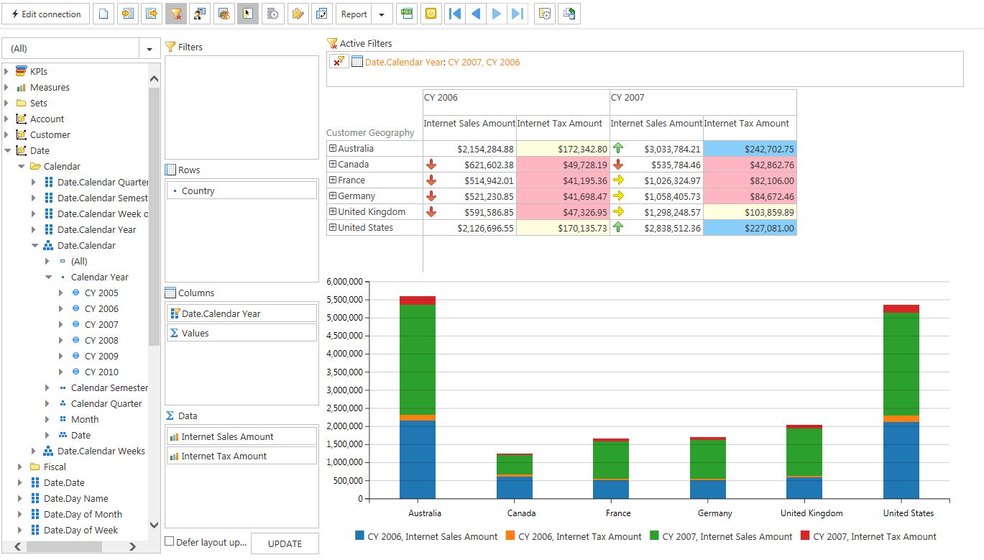Click the export icon at the toolbar's far right

pos(569,13)
